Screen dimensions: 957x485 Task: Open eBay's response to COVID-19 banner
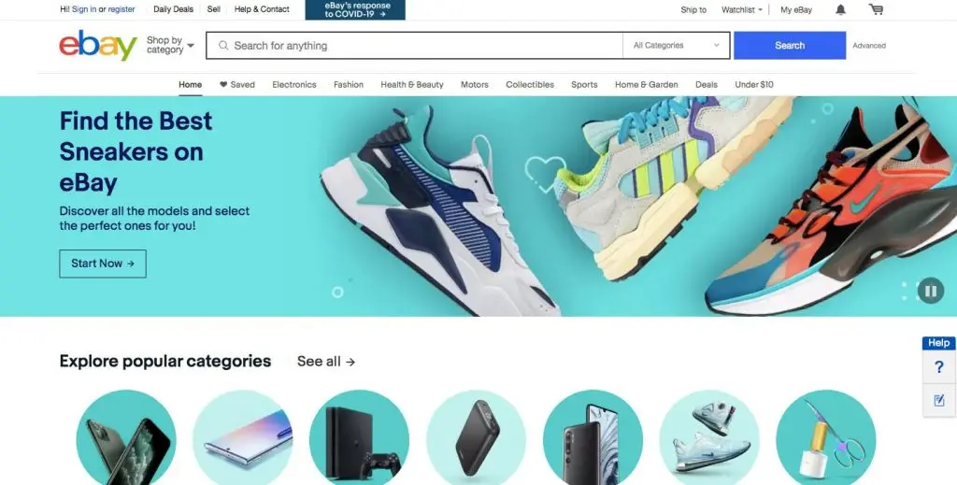pyautogui.click(x=355, y=9)
